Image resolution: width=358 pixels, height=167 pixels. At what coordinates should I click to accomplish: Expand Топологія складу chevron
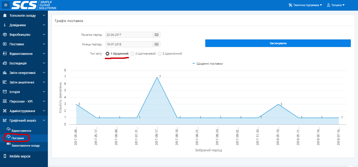point(44,16)
